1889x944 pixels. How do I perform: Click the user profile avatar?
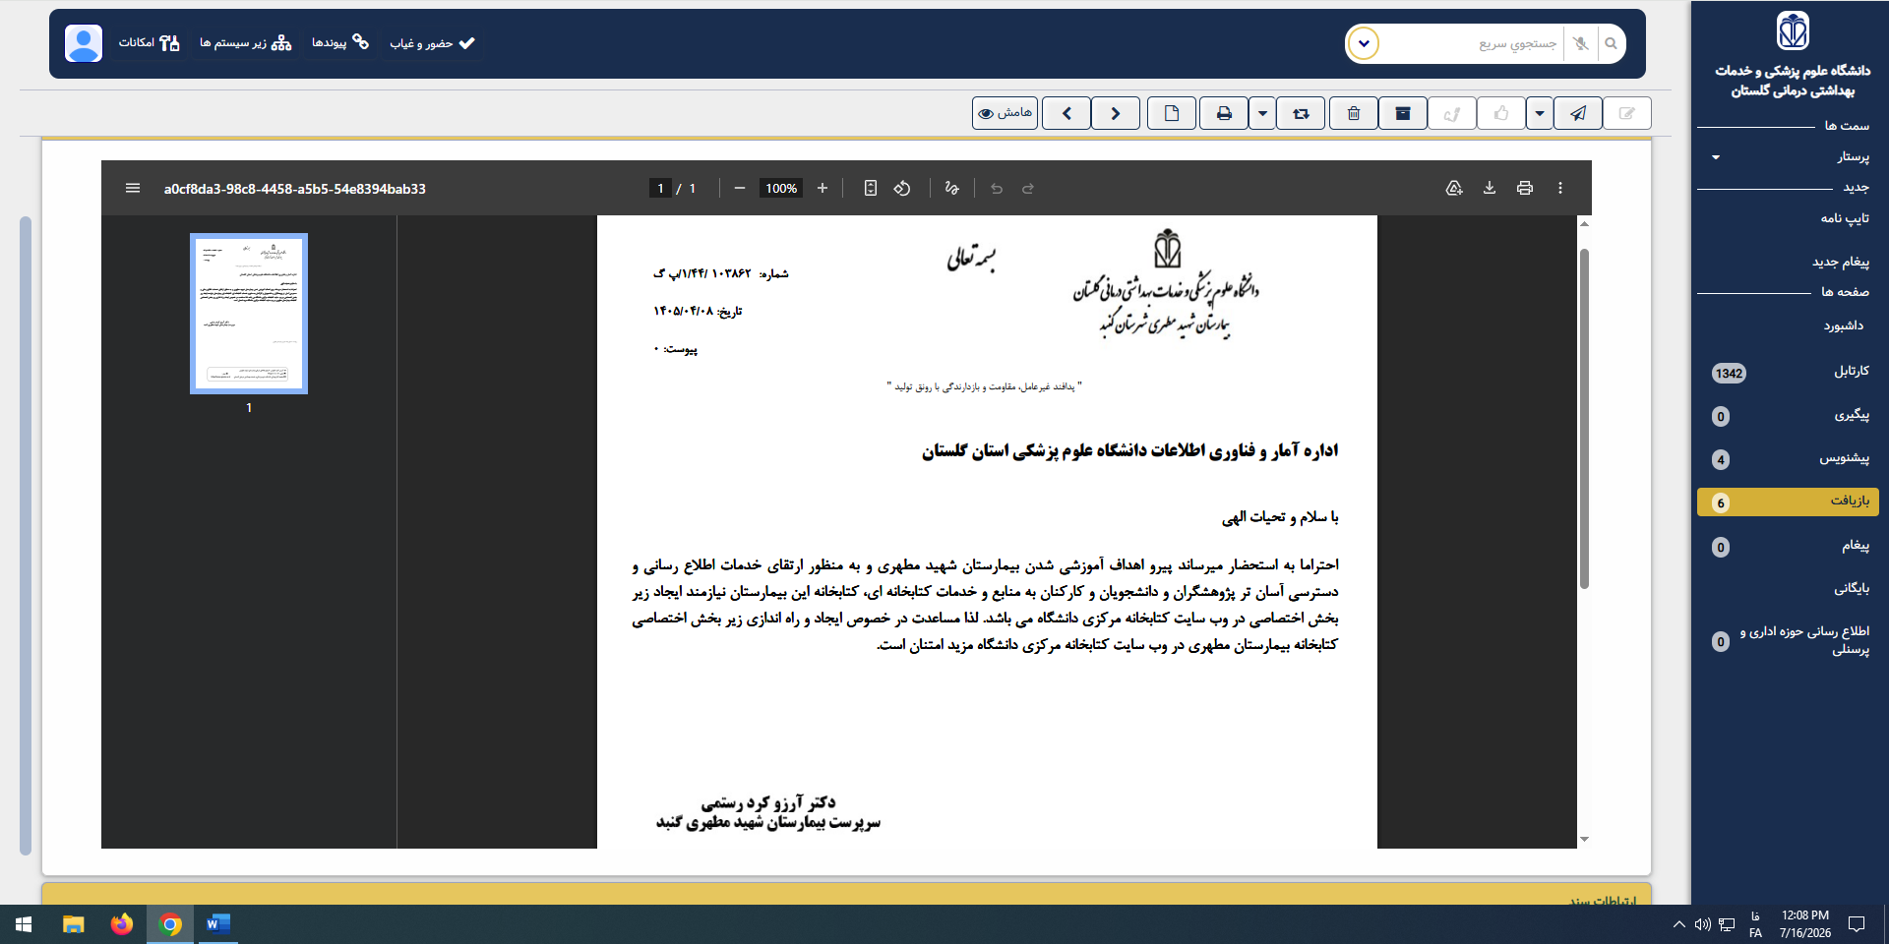[x=84, y=43]
